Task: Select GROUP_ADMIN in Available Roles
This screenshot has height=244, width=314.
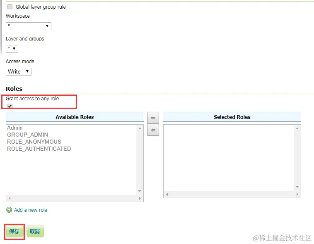Action: (28, 135)
